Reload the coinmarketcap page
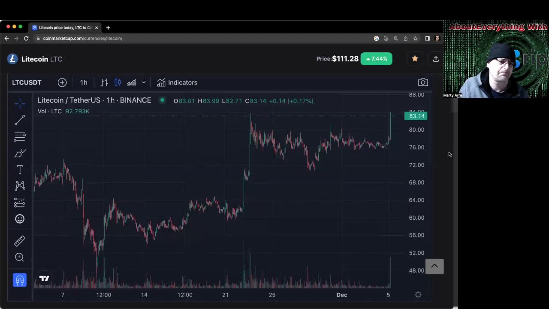The image size is (549, 309). coord(26,38)
